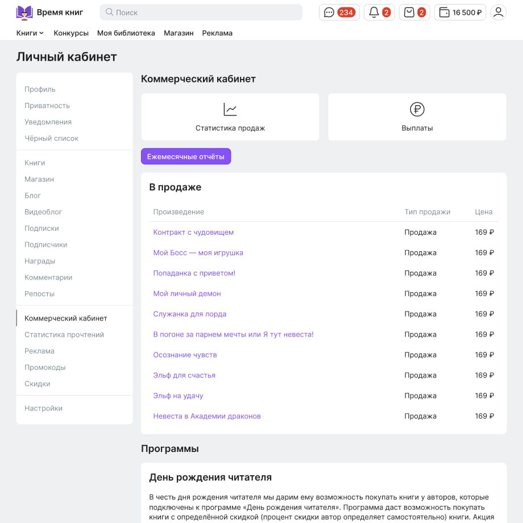Open Настройки in the sidebar
The image size is (523, 523).
tap(43, 408)
